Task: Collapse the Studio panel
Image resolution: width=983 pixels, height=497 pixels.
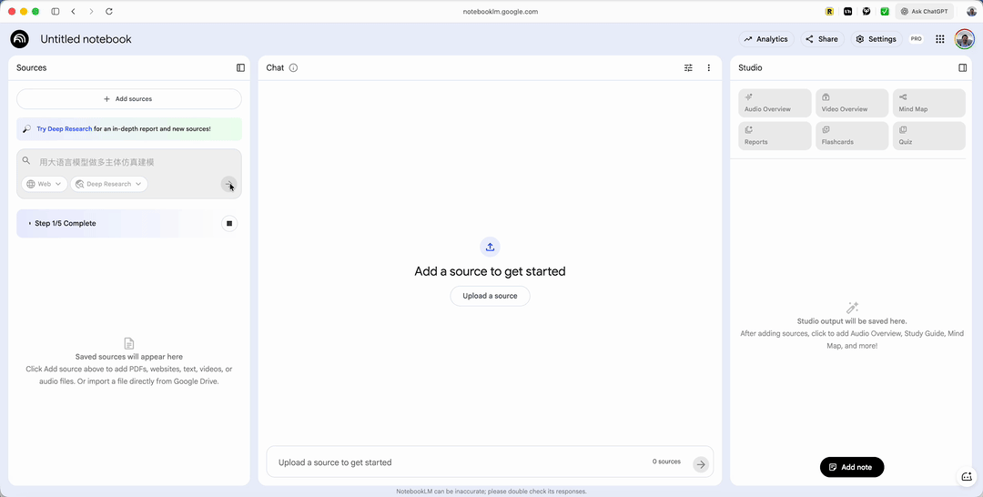Action: click(962, 67)
